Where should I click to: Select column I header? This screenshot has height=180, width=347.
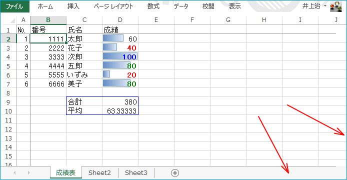tap(300, 20)
